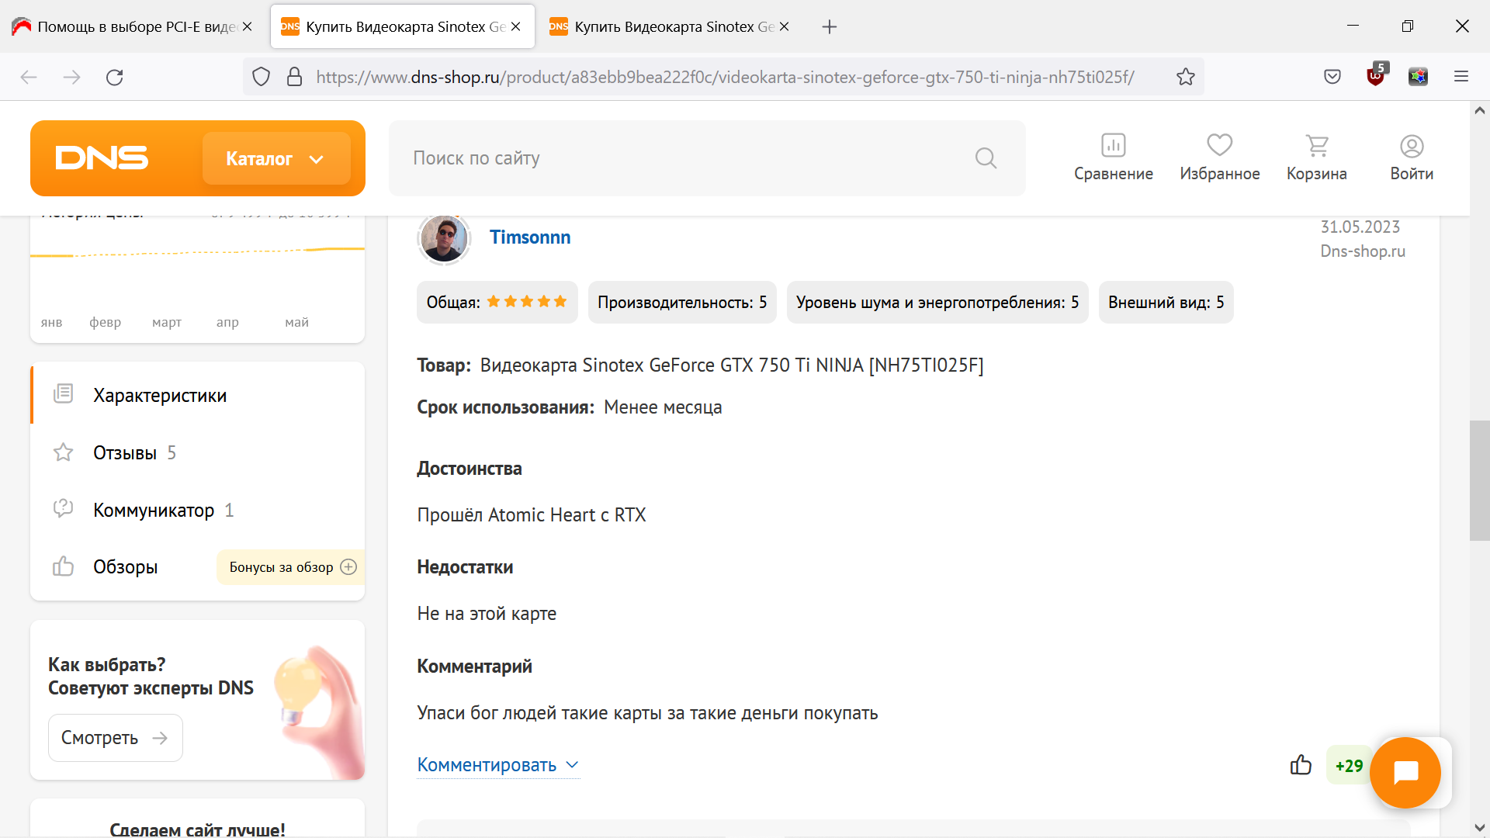Expand the Комментировать dropdown link
Viewport: 1490px width, 838px height.
tap(497, 765)
